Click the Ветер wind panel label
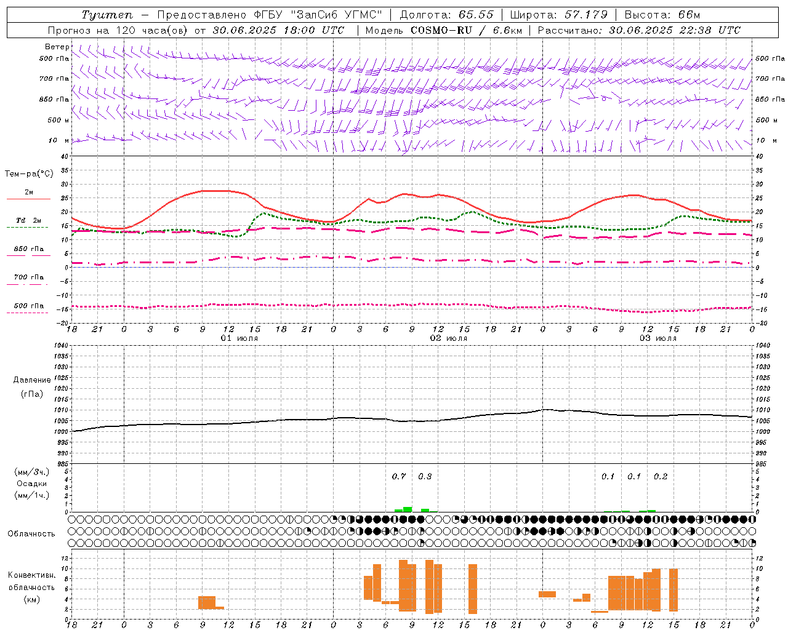The height and width of the screenshot is (630, 788). pos(57,47)
